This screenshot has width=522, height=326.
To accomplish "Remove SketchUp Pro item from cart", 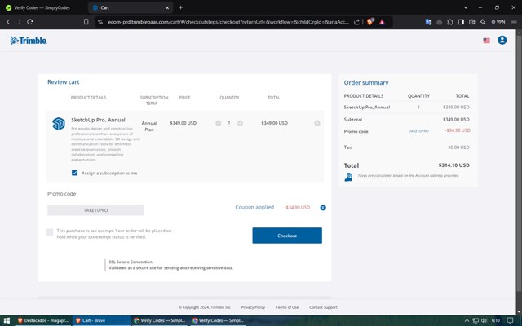I will [317, 123].
